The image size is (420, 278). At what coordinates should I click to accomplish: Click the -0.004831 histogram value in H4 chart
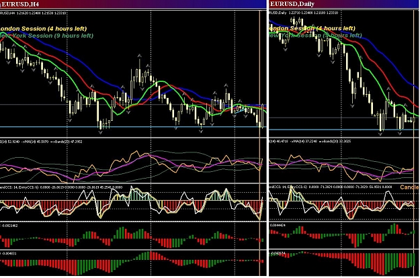[8, 253]
